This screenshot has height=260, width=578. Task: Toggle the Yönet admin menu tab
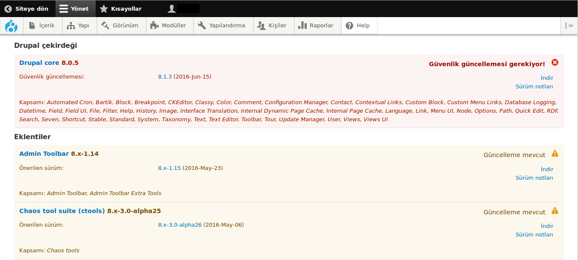76,9
